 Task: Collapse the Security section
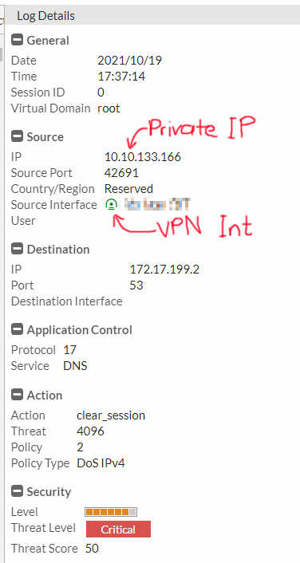(17, 491)
